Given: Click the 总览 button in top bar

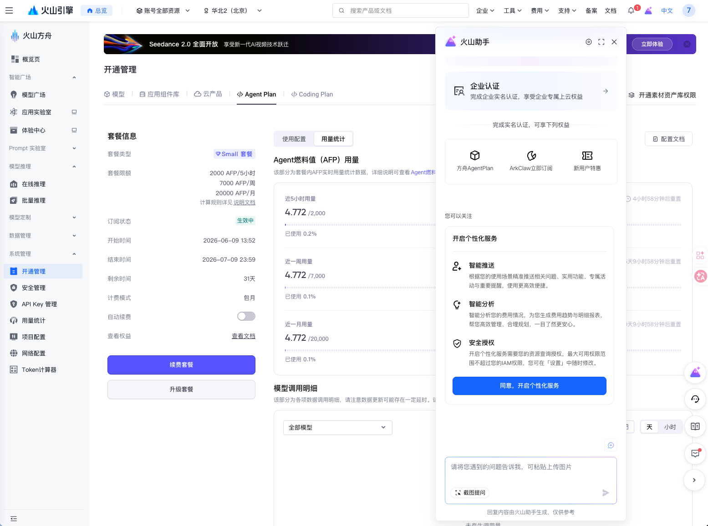Looking at the screenshot, I should [97, 10].
